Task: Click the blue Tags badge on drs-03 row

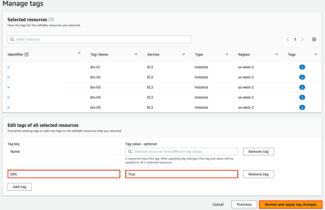Action: (302, 87)
